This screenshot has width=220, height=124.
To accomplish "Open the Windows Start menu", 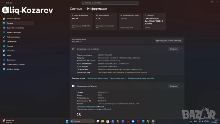I will 67,121.
